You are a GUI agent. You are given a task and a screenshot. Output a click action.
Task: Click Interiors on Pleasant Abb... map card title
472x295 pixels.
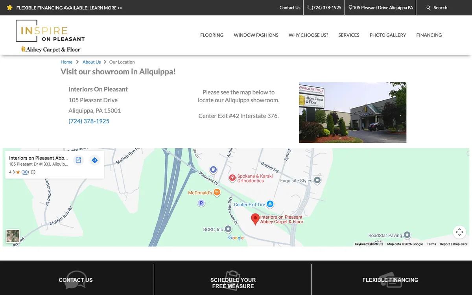(x=39, y=158)
